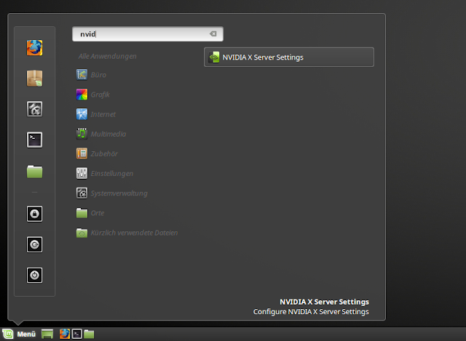The height and width of the screenshot is (341, 466).
Task: Open the Files folder in the favorites sidebar
Action: point(34,172)
